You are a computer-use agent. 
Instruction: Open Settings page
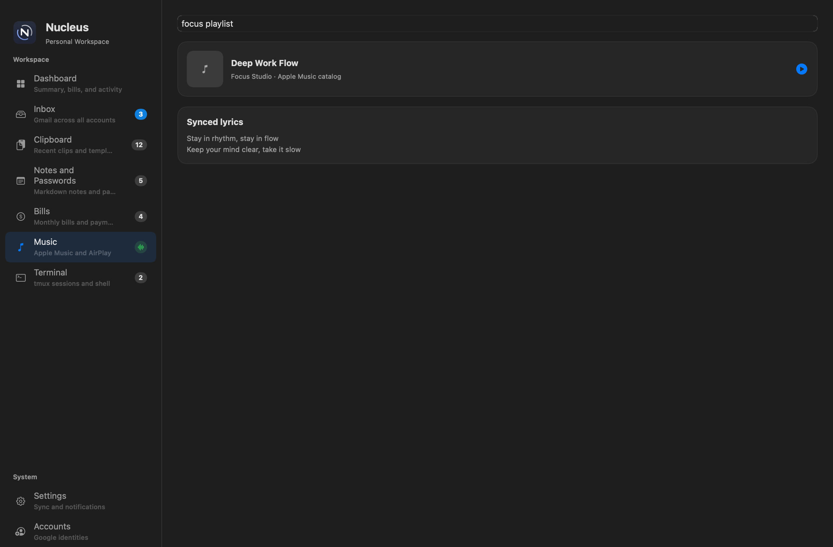tap(80, 501)
